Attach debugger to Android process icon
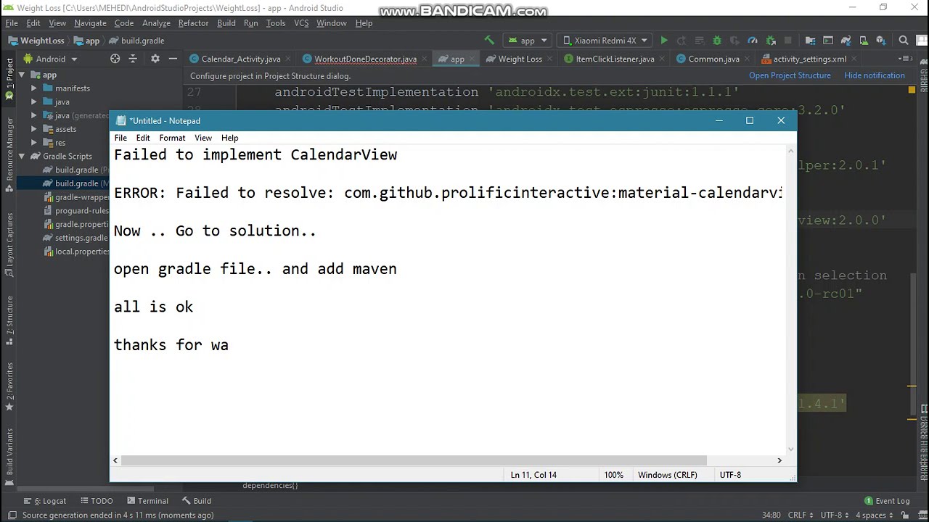The image size is (929, 522). coord(771,41)
